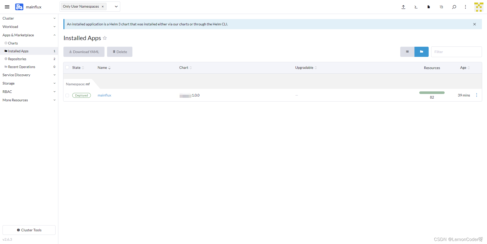This screenshot has height=244, width=487.
Task: Open Cluster Tools button
Action: tap(29, 230)
